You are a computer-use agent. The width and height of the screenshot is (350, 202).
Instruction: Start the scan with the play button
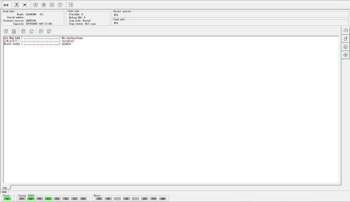coord(36,5)
